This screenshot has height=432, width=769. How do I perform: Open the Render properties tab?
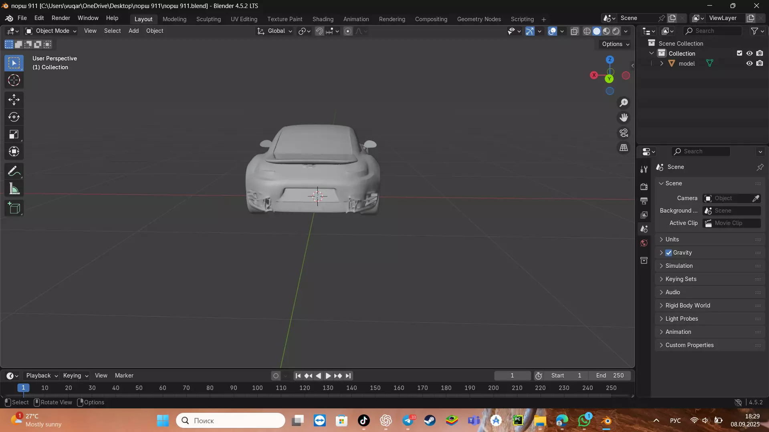[x=644, y=187]
